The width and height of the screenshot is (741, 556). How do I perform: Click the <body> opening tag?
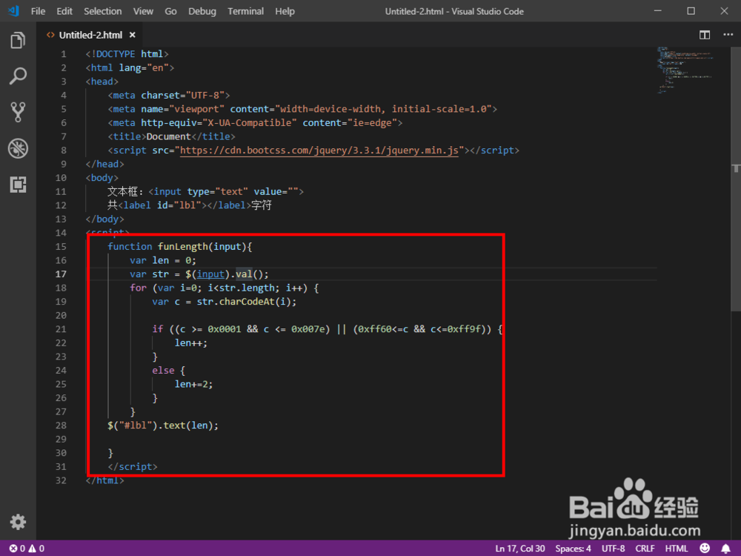tap(102, 178)
